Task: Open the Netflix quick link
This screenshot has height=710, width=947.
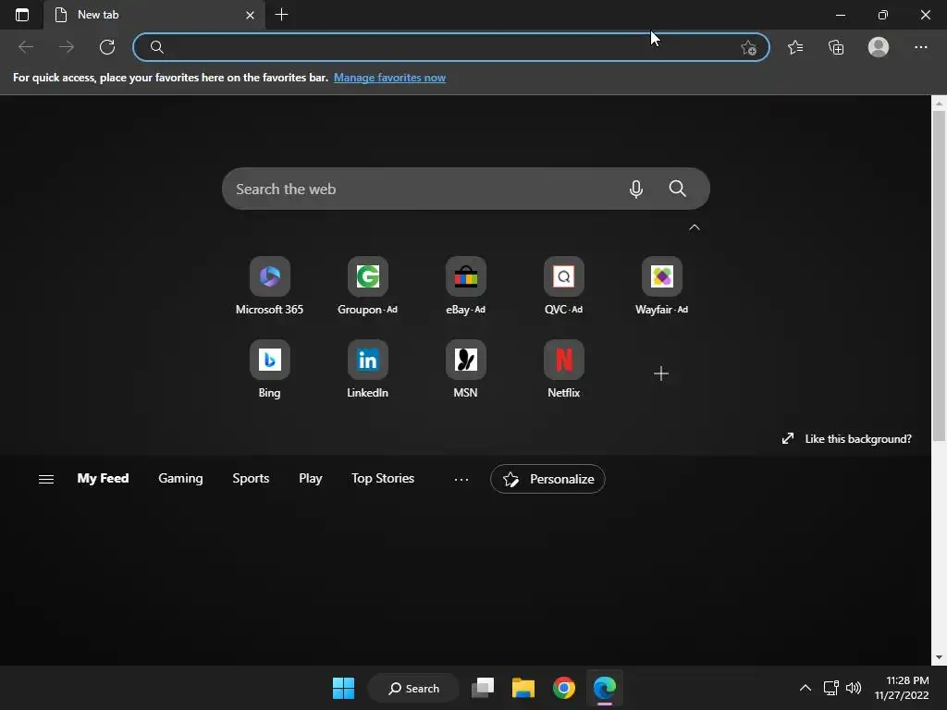Action: click(x=563, y=370)
